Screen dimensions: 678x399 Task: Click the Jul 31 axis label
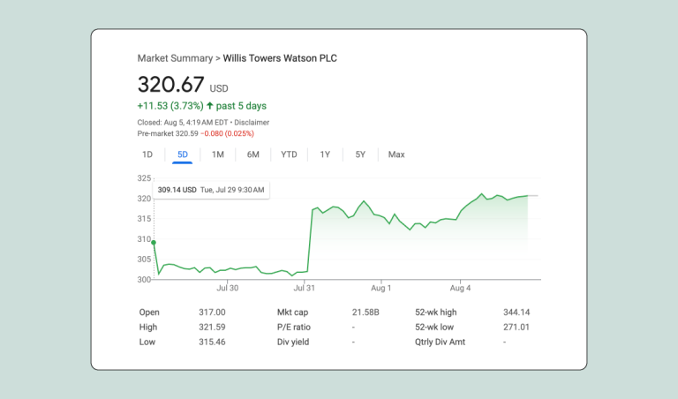tap(304, 288)
